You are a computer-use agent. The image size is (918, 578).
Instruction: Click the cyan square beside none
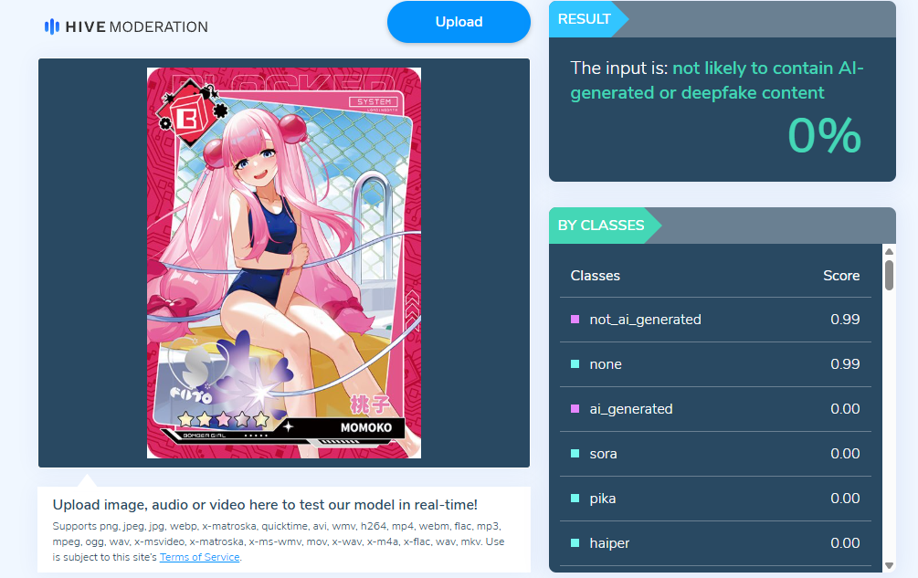(x=575, y=364)
